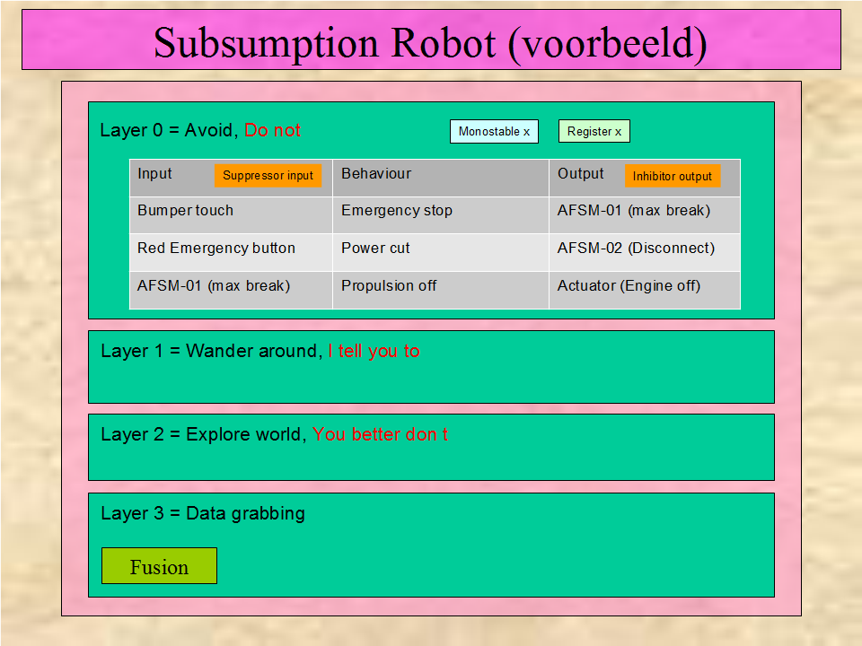Click the Fusion button in Layer 3
Screen dimensions: 862x646
tap(159, 566)
